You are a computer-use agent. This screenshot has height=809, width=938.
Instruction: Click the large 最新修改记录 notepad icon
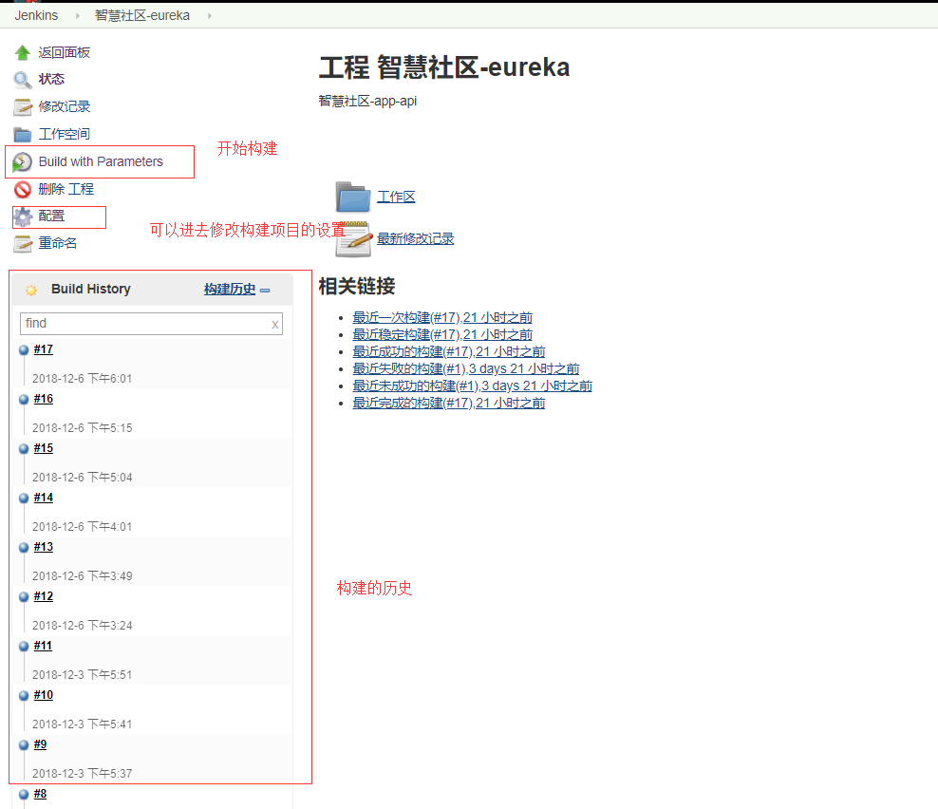[x=353, y=238]
